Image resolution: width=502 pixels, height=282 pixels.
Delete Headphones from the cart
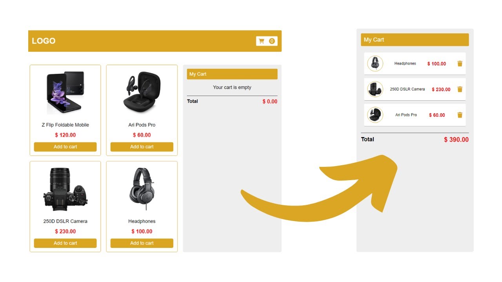460,63
